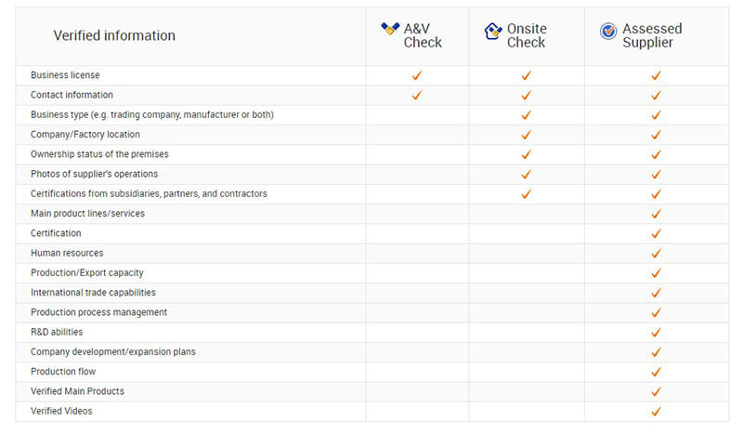The height and width of the screenshot is (434, 743).
Task: Click the A&V Check handshake icon
Action: click(x=390, y=29)
